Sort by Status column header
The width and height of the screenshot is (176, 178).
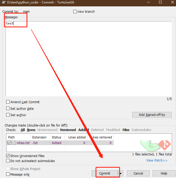[x=57, y=137]
